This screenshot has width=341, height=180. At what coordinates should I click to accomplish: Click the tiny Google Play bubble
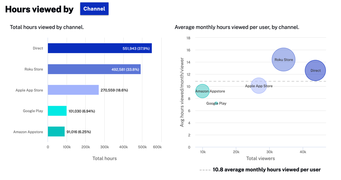tap(216, 103)
